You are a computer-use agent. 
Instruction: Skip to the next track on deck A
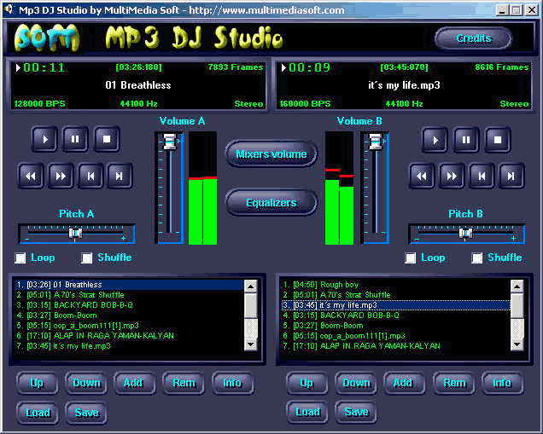(x=119, y=176)
